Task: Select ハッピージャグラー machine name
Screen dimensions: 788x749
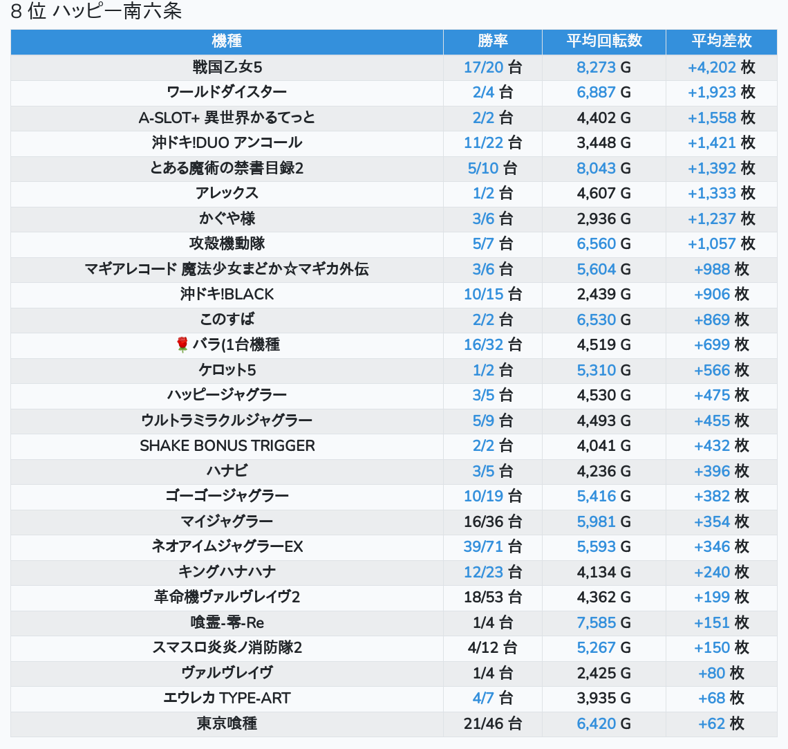Action: coord(227,395)
